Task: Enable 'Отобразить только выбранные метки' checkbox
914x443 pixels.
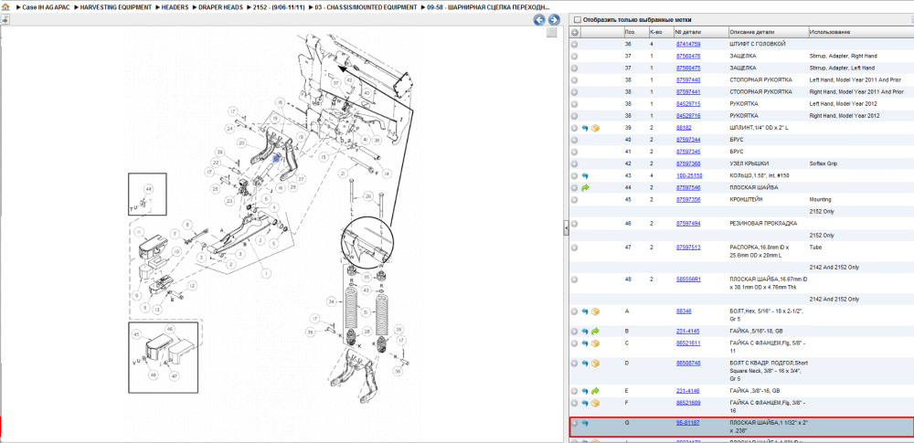Action: [578, 19]
